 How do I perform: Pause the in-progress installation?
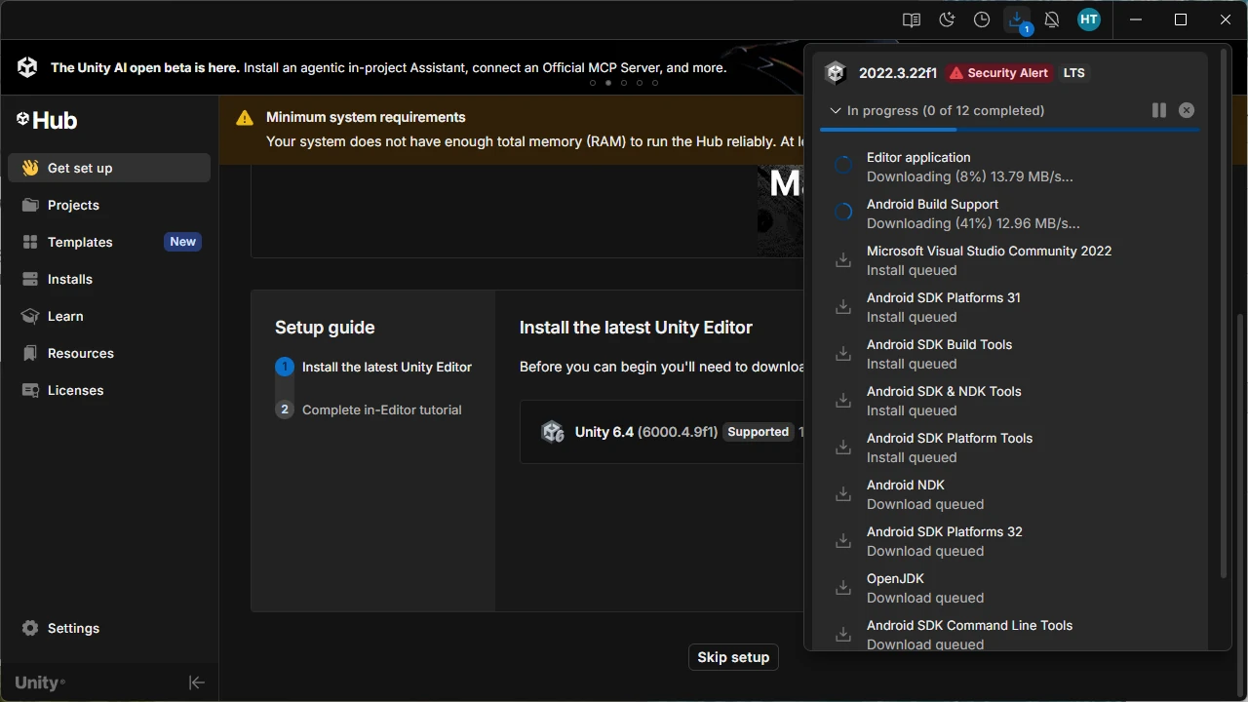1159,110
